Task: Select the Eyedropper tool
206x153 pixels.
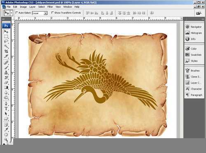Action: (x=6, y=130)
